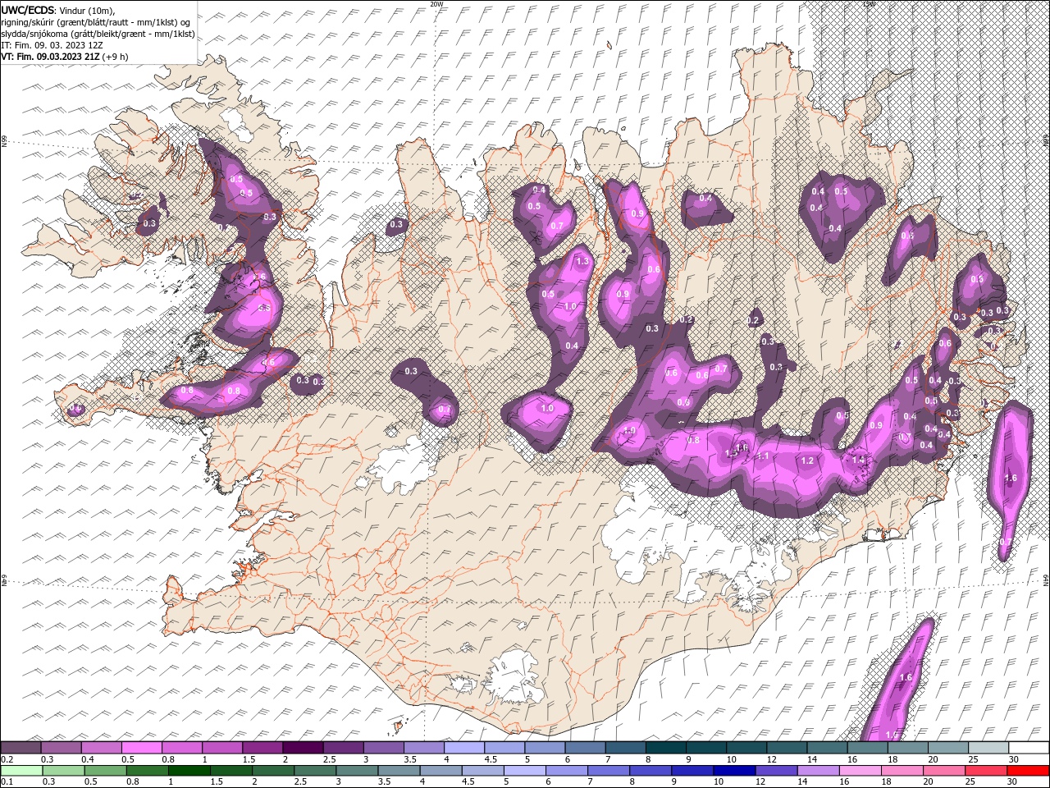Click the red swatch ending the lower legend row
Image resolution: width=1050 pixels, height=788 pixels.
1028,770
